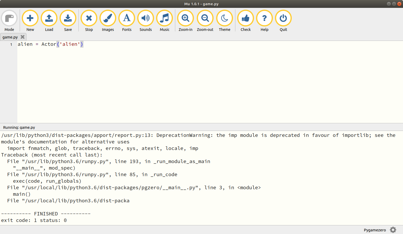Quit the Mu editor
403x234 pixels.
(283, 18)
